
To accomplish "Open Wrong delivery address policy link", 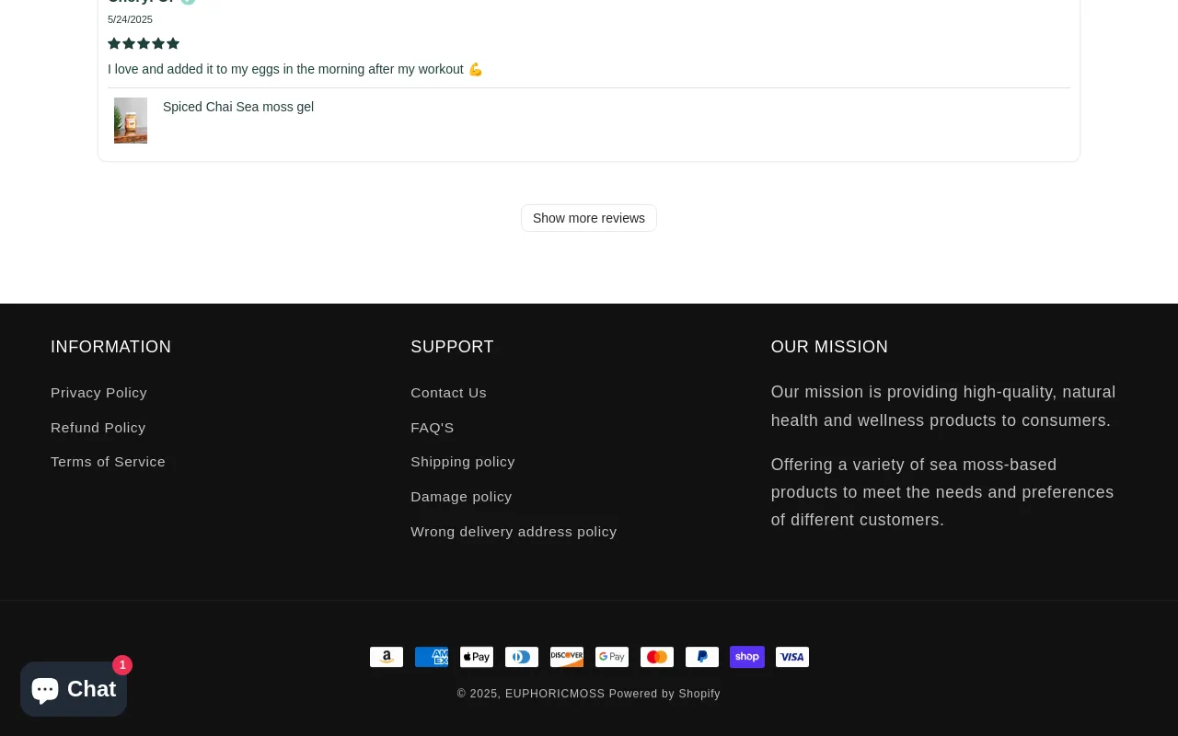I will [514, 532].
